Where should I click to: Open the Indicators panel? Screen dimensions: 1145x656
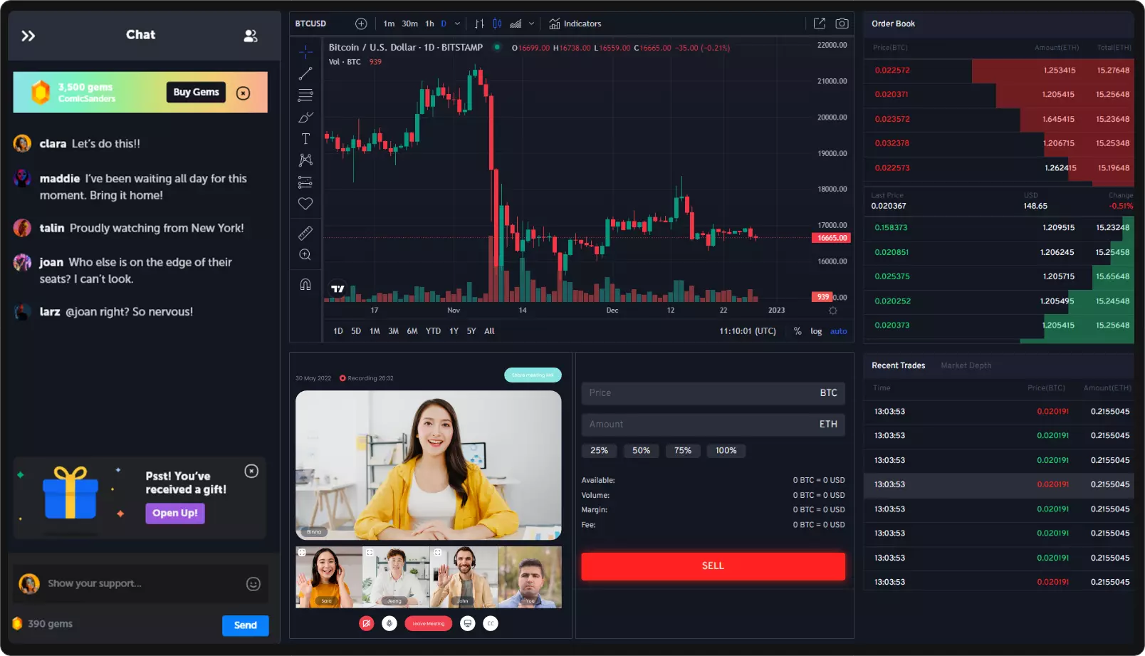point(575,24)
